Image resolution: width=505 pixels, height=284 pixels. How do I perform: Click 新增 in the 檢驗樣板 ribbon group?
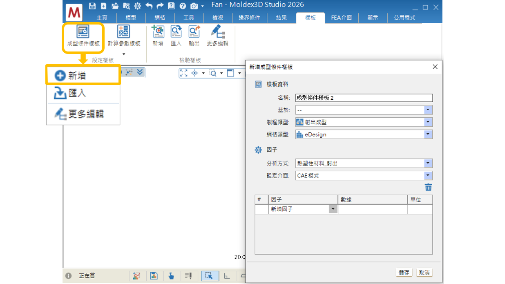158,36
